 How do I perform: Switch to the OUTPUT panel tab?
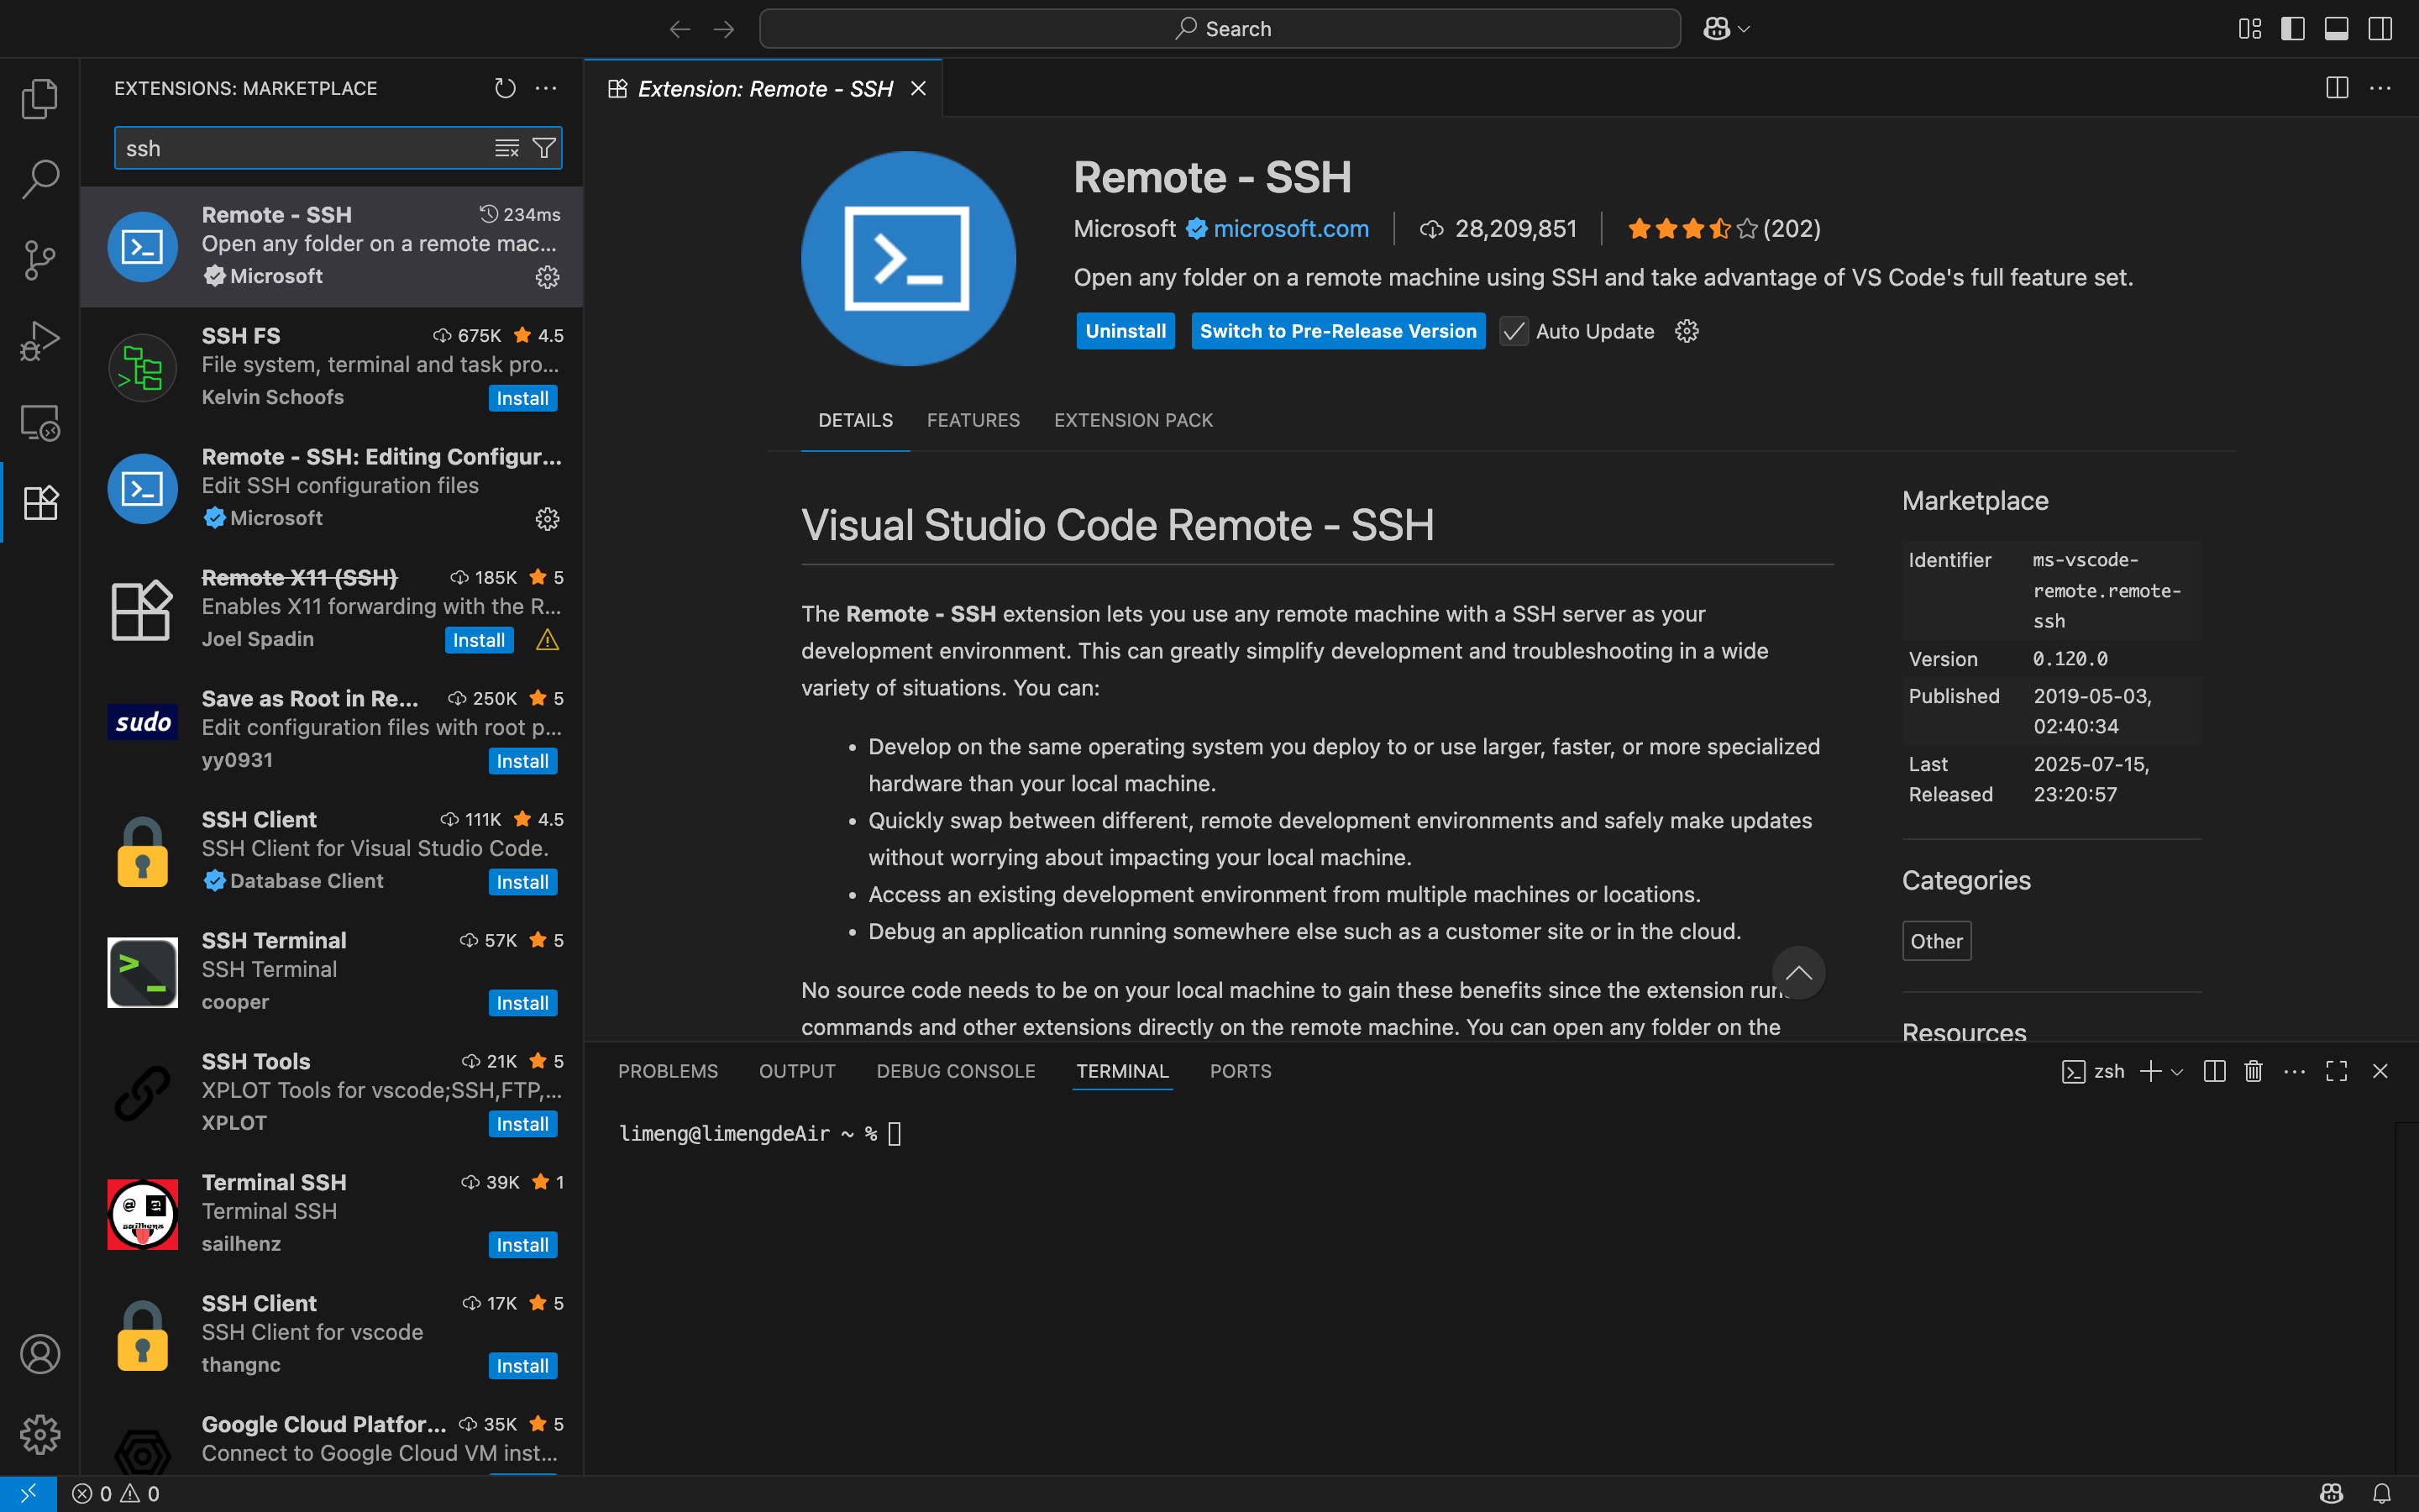click(x=796, y=1071)
